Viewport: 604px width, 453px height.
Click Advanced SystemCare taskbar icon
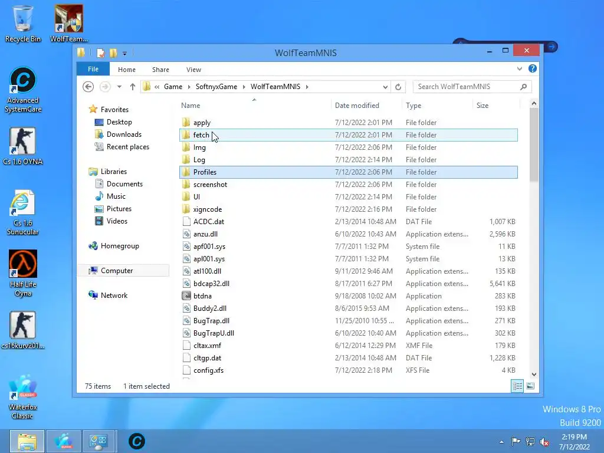pyautogui.click(x=136, y=441)
